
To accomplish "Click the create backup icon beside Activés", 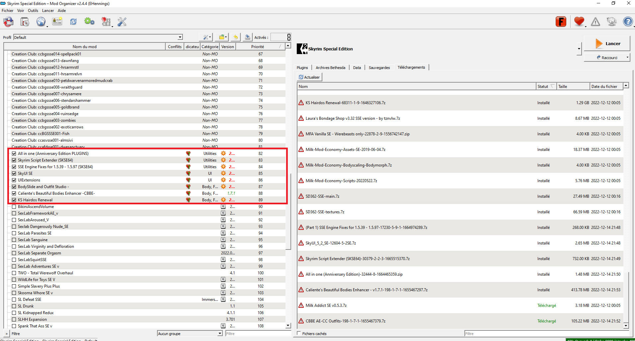I will pyautogui.click(x=248, y=37).
